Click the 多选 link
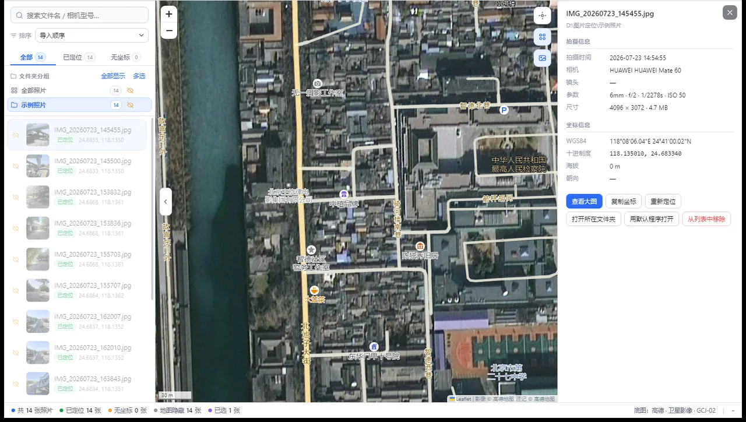 139,76
